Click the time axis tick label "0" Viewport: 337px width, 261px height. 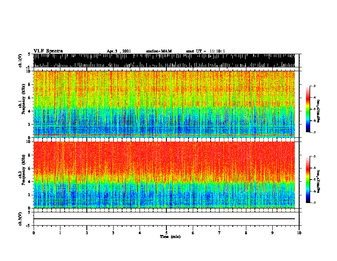coord(34,233)
